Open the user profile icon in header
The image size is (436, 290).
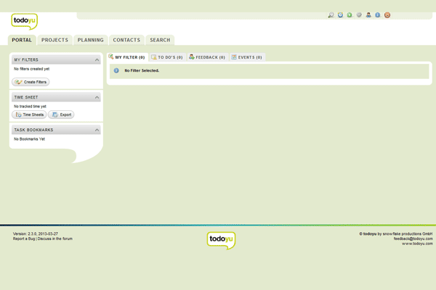(x=368, y=15)
